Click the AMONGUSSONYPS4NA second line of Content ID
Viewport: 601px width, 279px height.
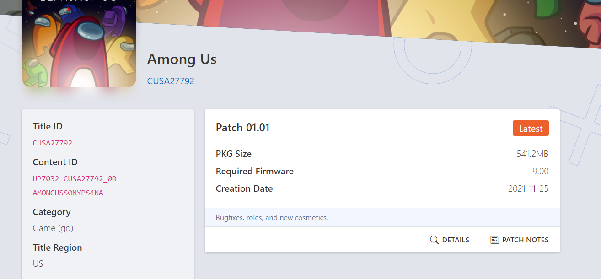(x=68, y=193)
